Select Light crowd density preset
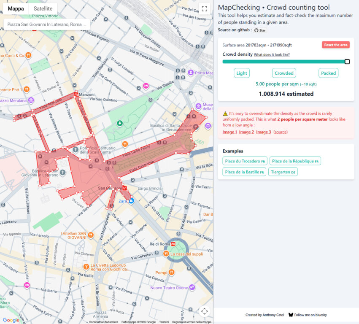The image size is (359, 324). click(242, 73)
